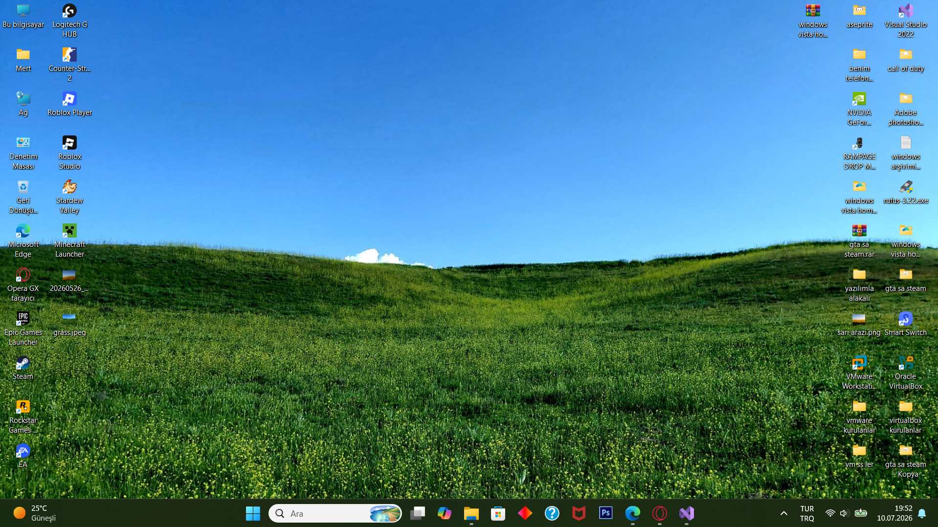Select the Steam desktop shortcut
This screenshot has width=938, height=527.
tap(23, 369)
